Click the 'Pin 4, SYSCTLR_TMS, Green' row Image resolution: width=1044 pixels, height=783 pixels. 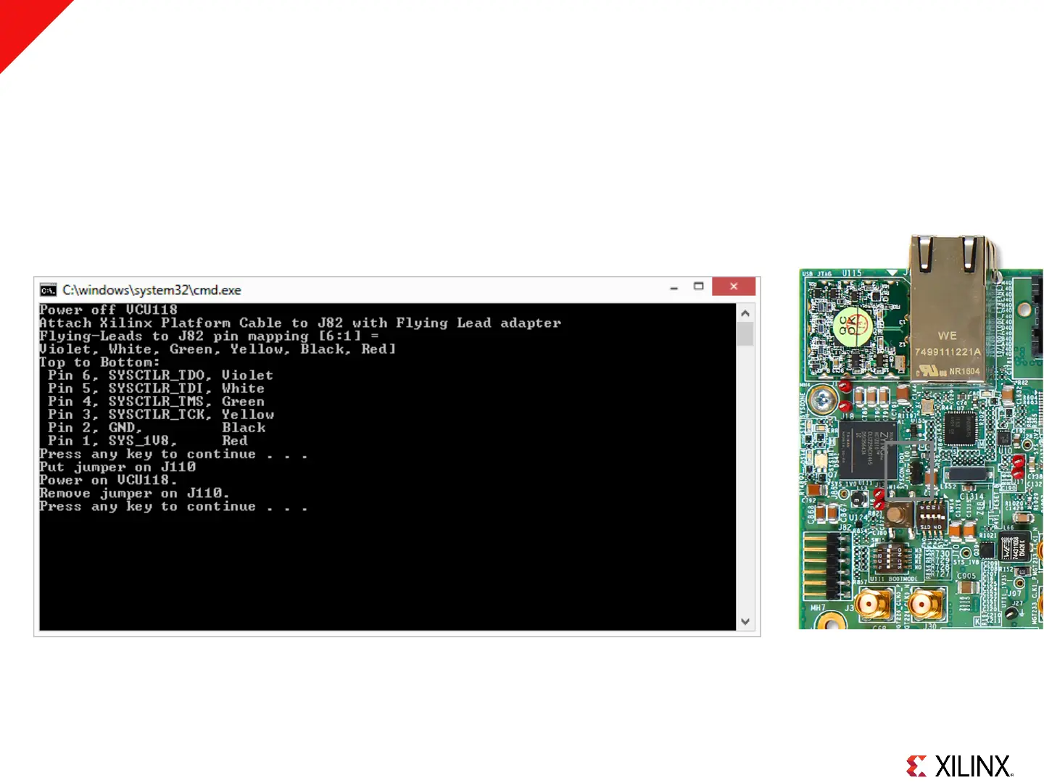coord(156,401)
